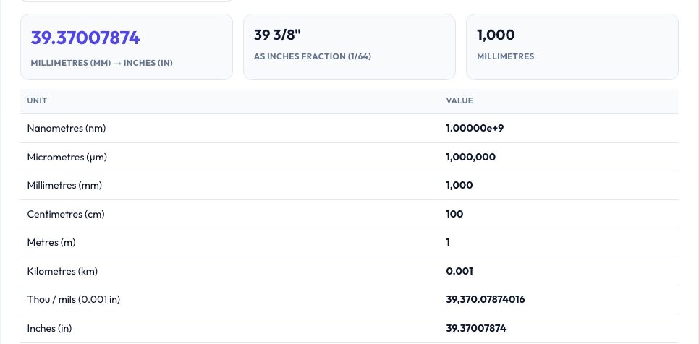Click the 1,000,000 micrometres value
Image resolution: width=699 pixels, height=344 pixels.
pyautogui.click(x=471, y=157)
